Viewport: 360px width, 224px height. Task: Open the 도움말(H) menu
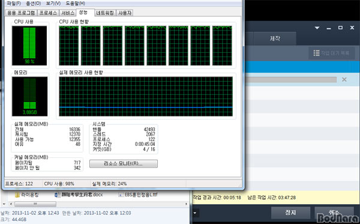pyautogui.click(x=76, y=3)
